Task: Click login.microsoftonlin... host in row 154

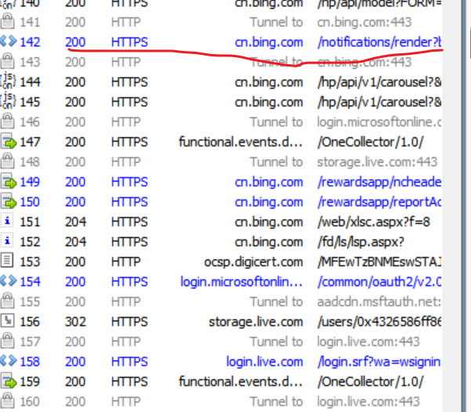Action: [x=241, y=282]
